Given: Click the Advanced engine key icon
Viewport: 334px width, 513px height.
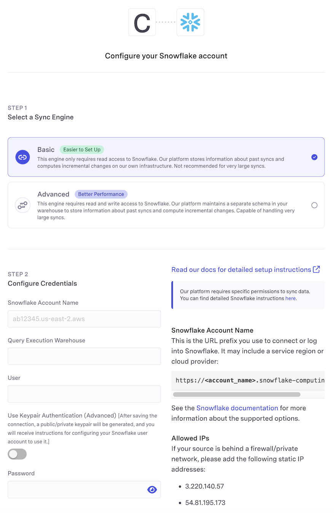Looking at the screenshot, I should [x=22, y=205].
